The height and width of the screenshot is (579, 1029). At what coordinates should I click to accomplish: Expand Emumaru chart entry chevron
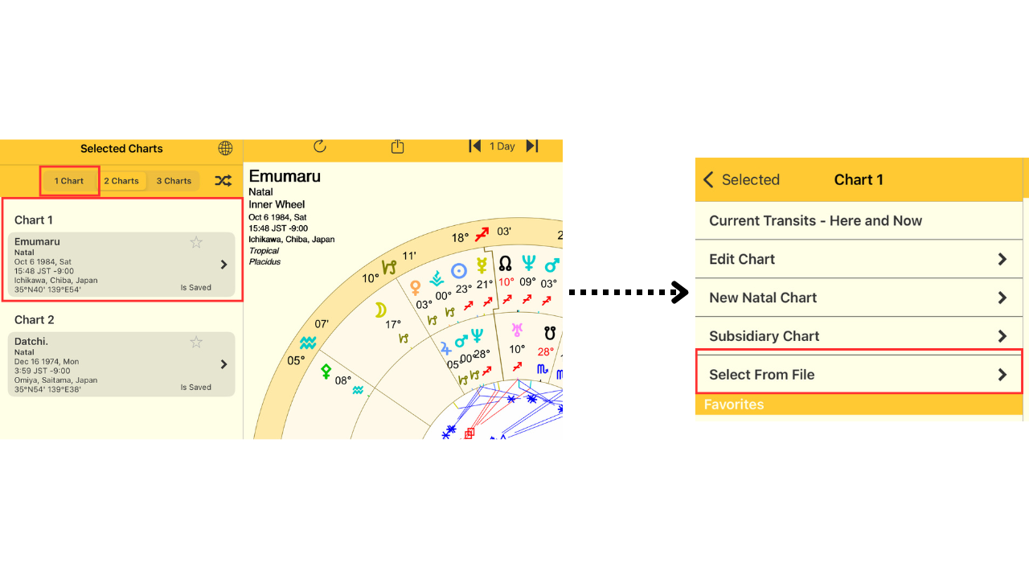point(223,265)
